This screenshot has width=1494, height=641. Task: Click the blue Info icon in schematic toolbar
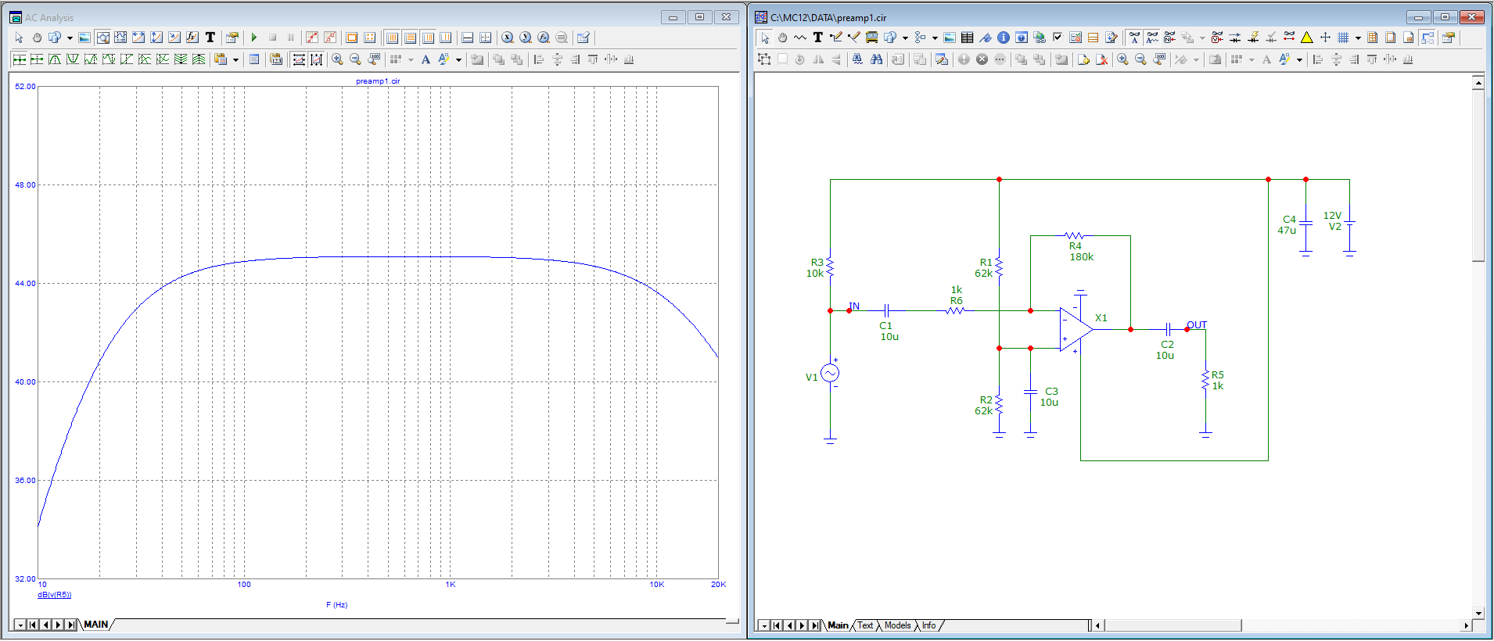[x=1003, y=38]
